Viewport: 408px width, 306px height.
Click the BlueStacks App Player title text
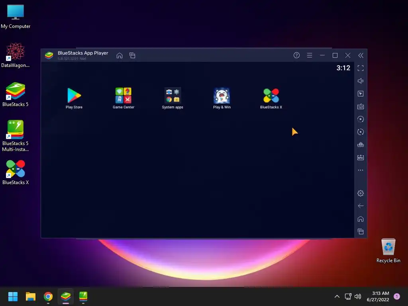coord(83,53)
